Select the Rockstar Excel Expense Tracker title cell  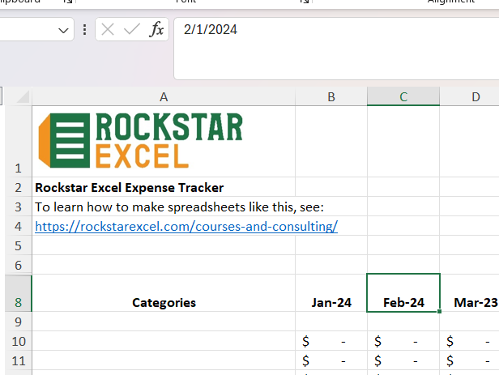130,187
